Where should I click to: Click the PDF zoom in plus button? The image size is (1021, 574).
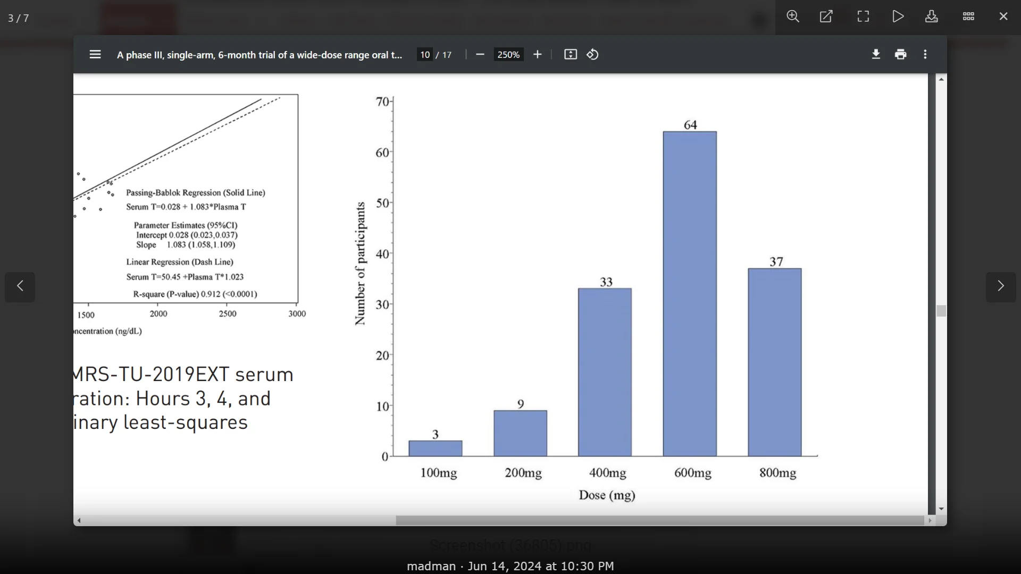pyautogui.click(x=538, y=55)
